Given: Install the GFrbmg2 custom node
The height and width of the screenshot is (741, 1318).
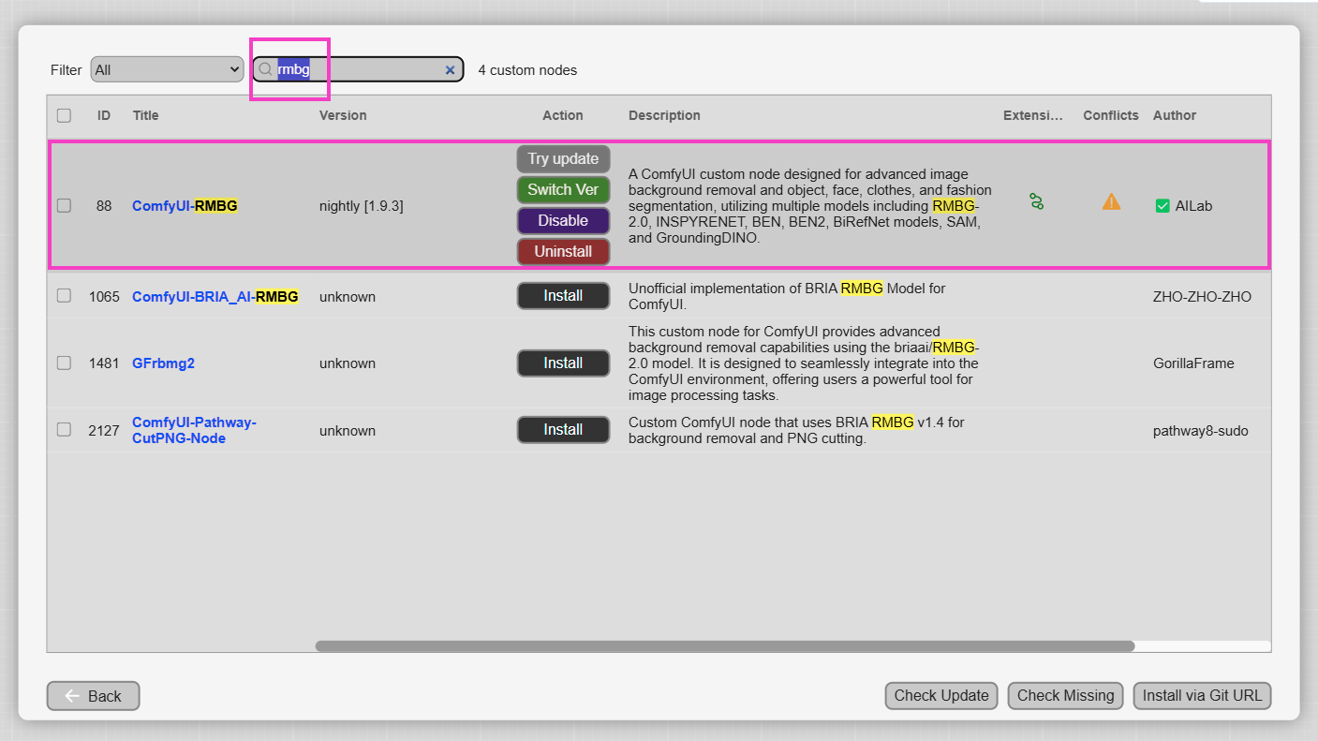Looking at the screenshot, I should [x=563, y=363].
